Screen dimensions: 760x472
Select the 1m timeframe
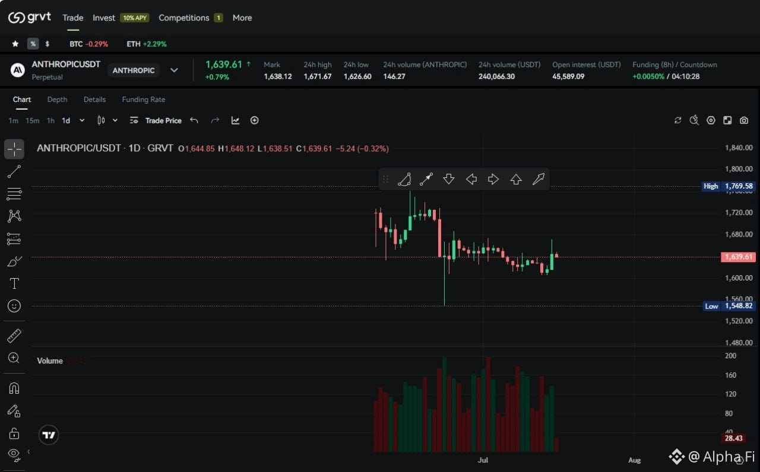[x=13, y=120]
